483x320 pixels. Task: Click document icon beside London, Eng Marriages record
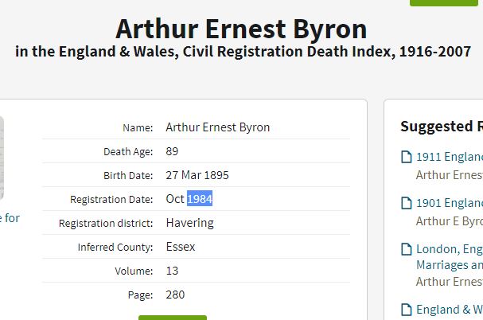tap(407, 249)
